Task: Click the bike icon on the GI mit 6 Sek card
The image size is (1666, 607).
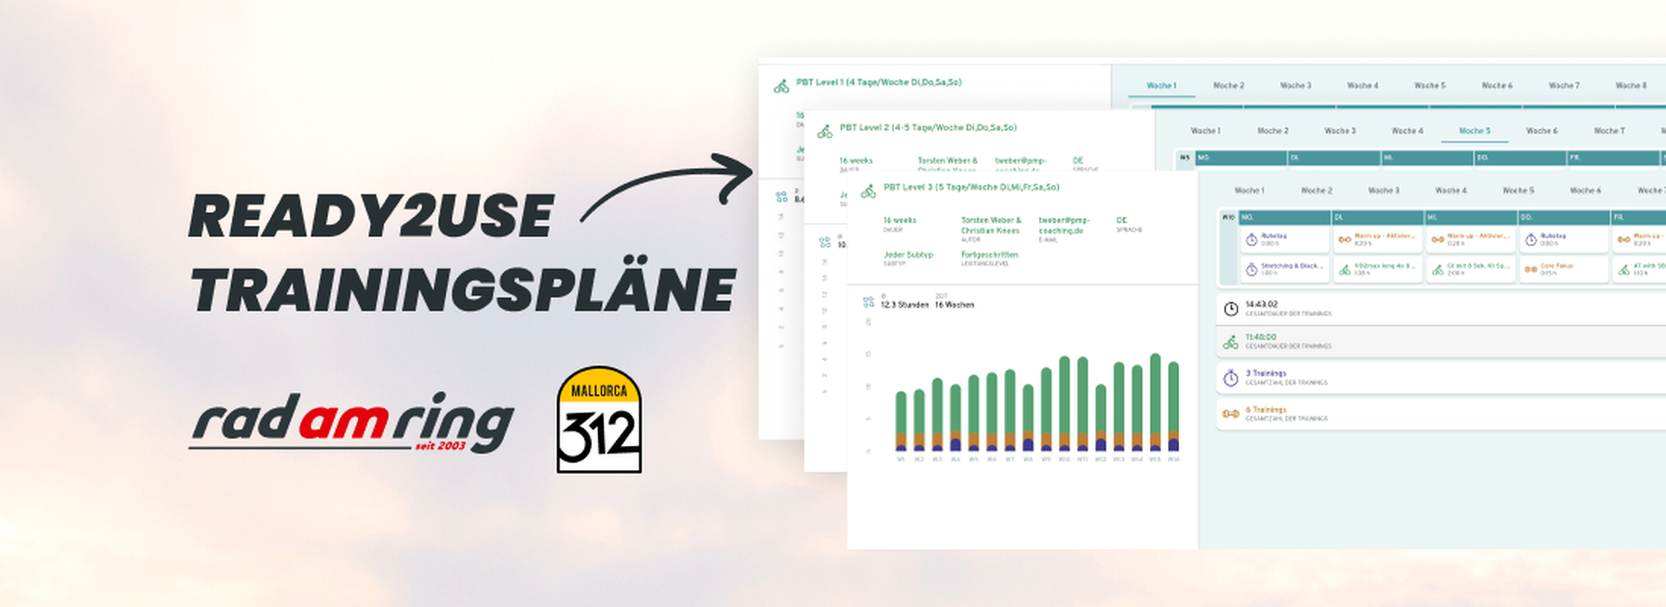Action: pos(1438,270)
